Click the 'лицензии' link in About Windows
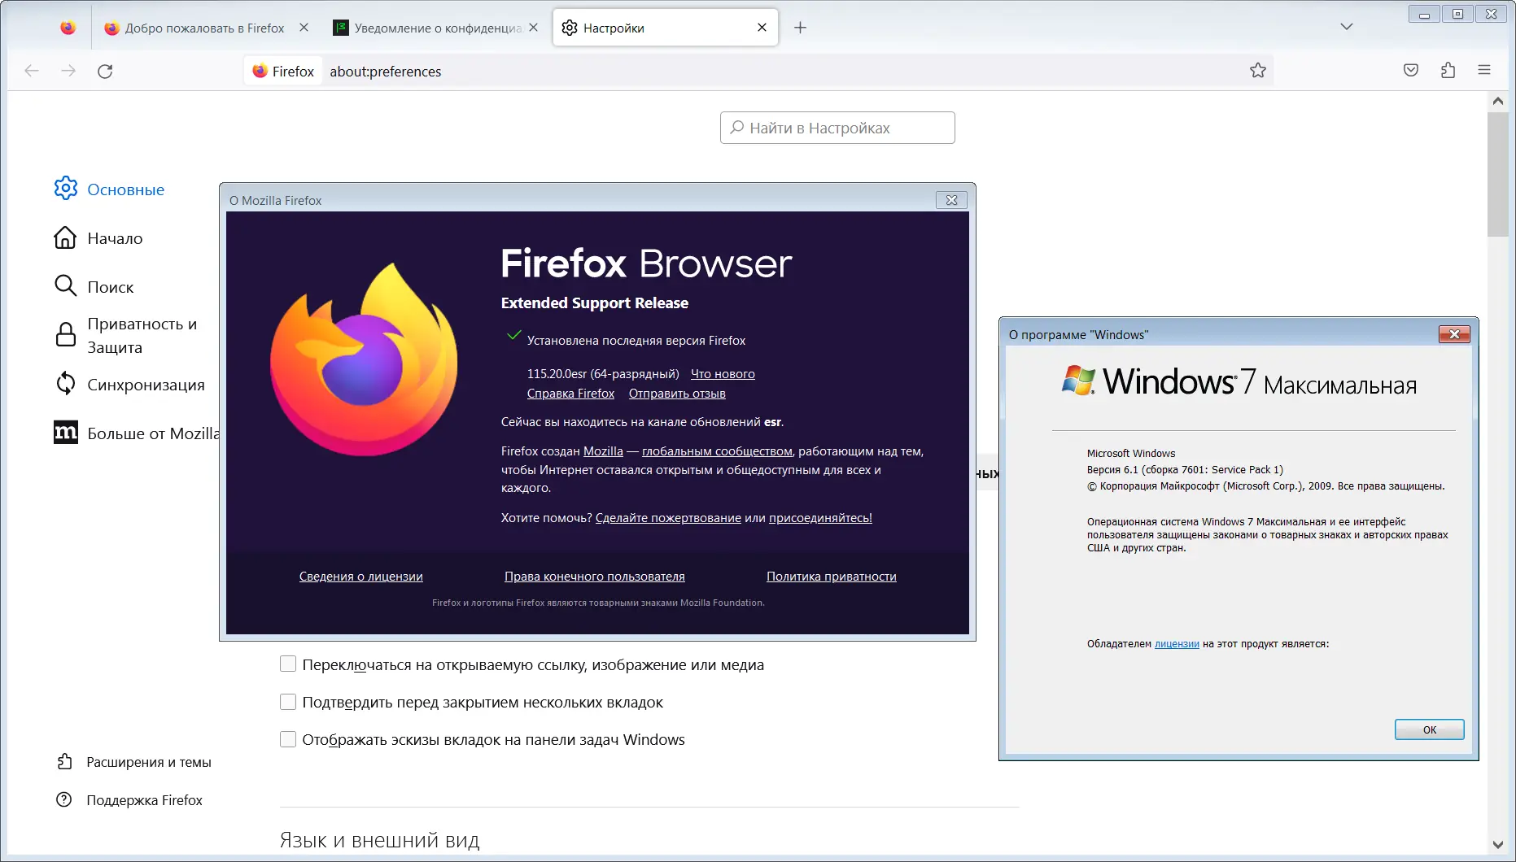1516x862 pixels. pos(1177,644)
